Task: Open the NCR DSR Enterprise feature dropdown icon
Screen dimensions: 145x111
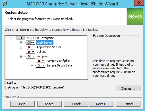Action: tap(21, 38)
